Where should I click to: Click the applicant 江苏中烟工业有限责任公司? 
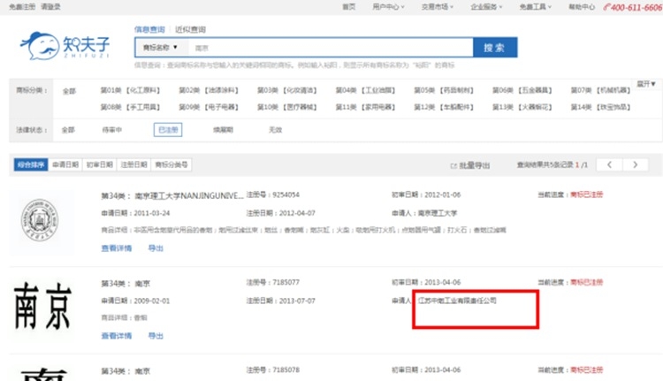pos(457,301)
